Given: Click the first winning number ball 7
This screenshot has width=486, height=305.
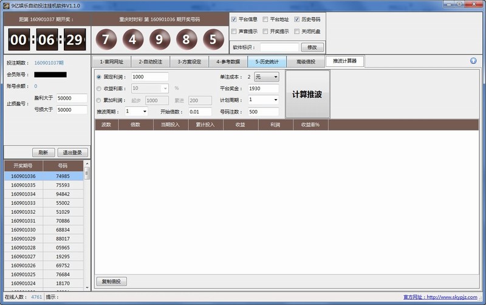Looking at the screenshot, I should pos(106,40).
